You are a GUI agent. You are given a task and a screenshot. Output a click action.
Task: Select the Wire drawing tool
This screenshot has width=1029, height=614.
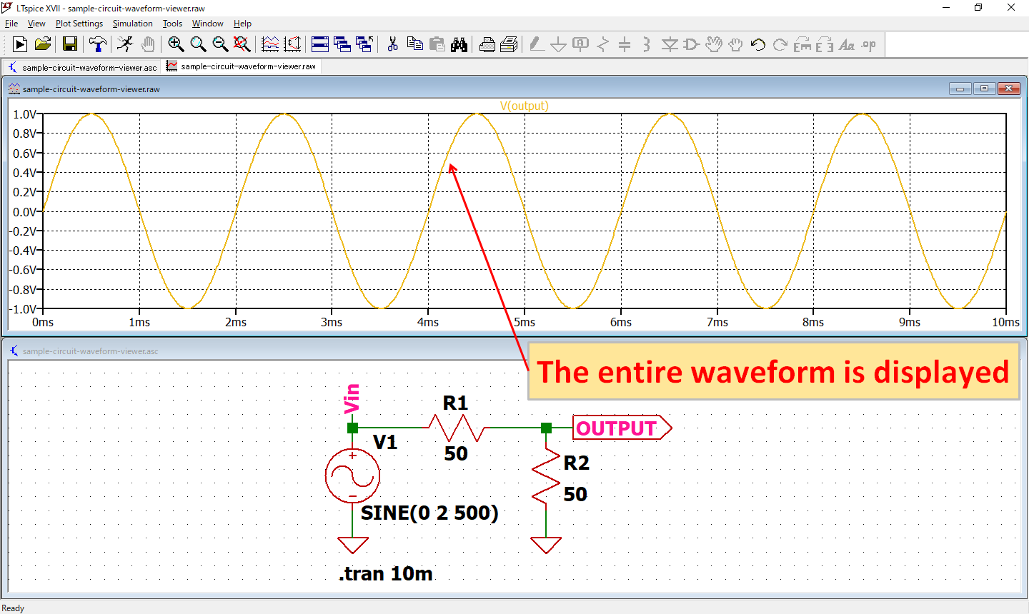tap(537, 44)
